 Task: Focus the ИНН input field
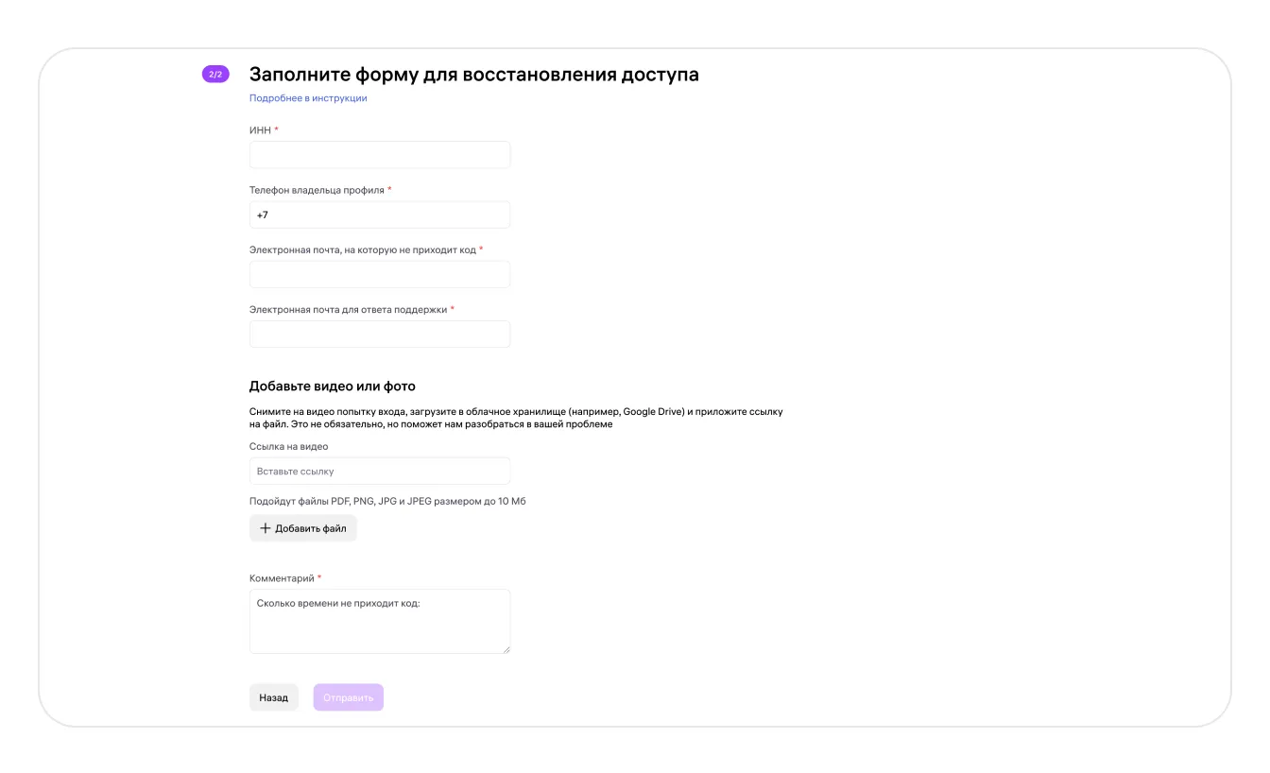380,155
